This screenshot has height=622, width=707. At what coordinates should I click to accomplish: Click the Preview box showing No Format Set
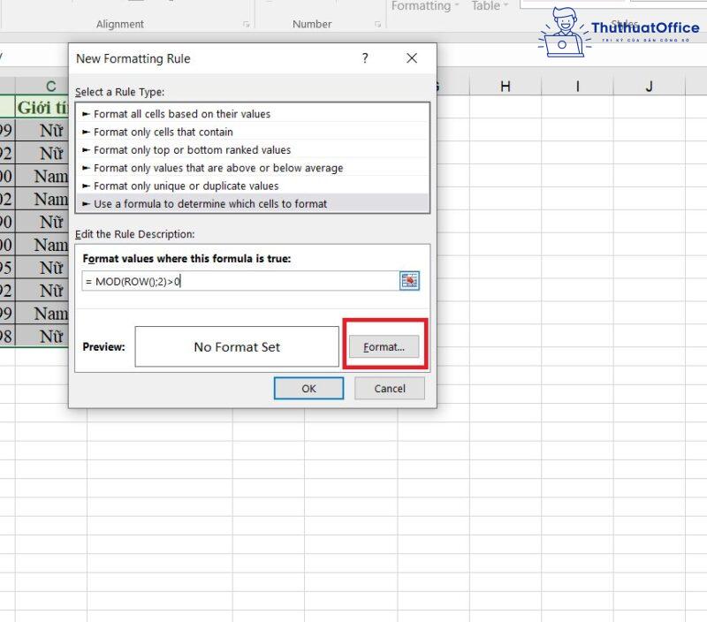pos(236,346)
